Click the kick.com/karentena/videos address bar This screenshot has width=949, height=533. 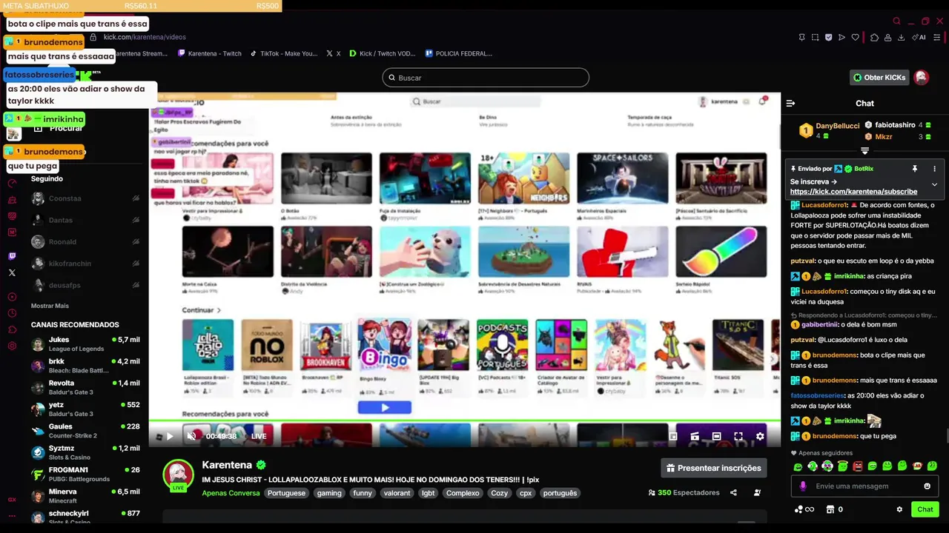(x=145, y=37)
